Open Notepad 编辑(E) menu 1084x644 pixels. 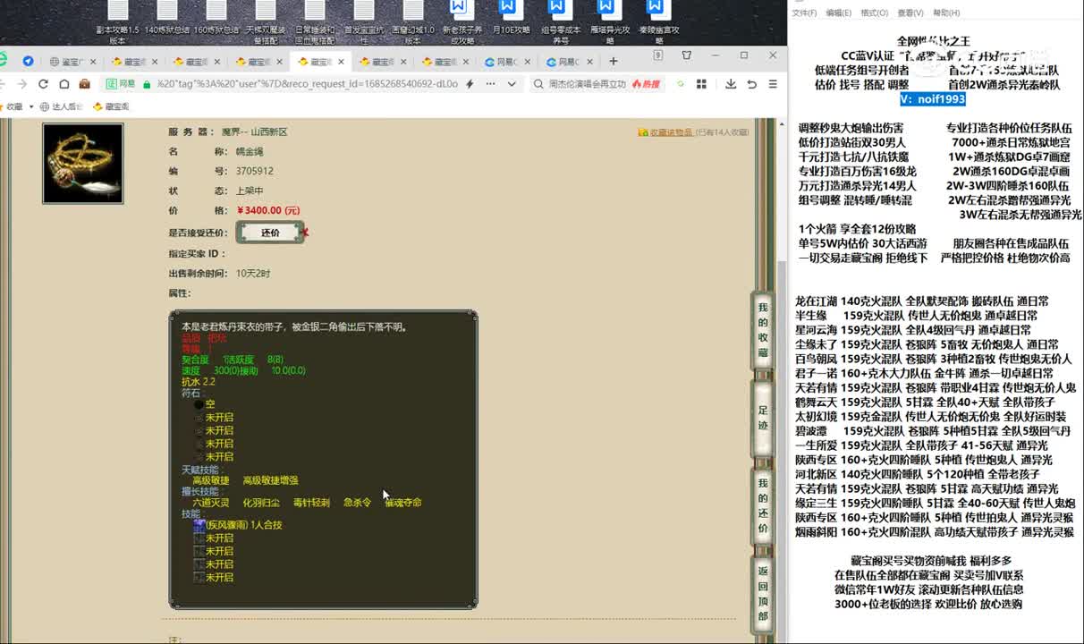coord(838,13)
